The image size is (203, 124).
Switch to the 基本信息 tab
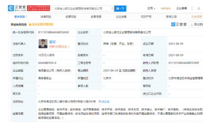(x=21, y=17)
